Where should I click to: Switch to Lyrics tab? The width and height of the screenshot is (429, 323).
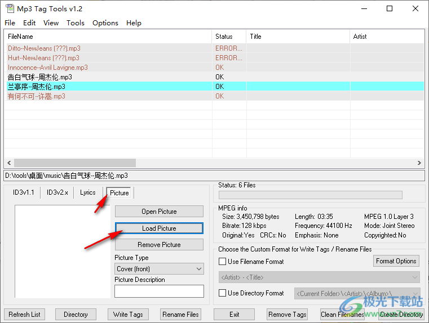pos(88,192)
